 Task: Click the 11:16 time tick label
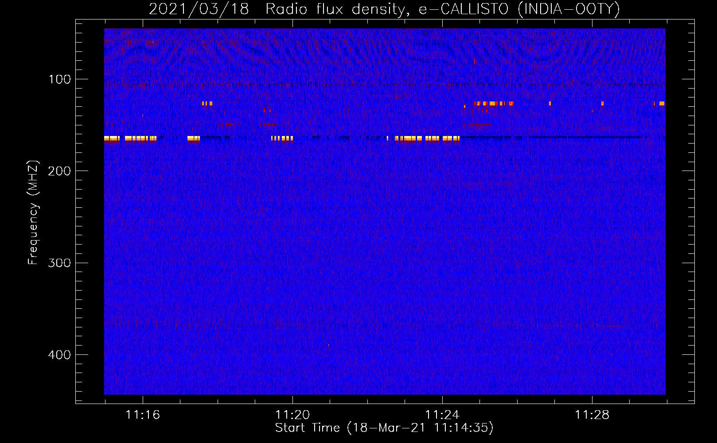(143, 415)
